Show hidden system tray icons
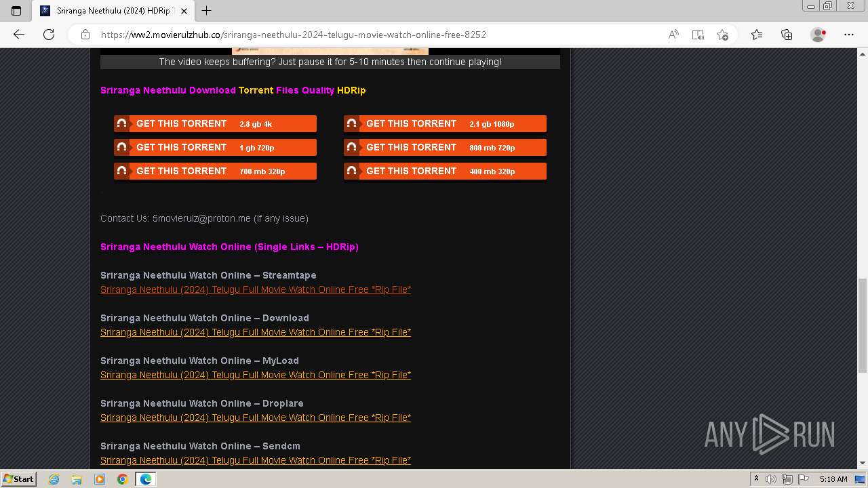This screenshot has height=488, width=868. [756, 479]
